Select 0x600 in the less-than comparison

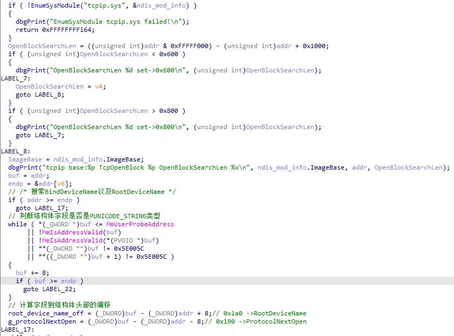(168, 54)
